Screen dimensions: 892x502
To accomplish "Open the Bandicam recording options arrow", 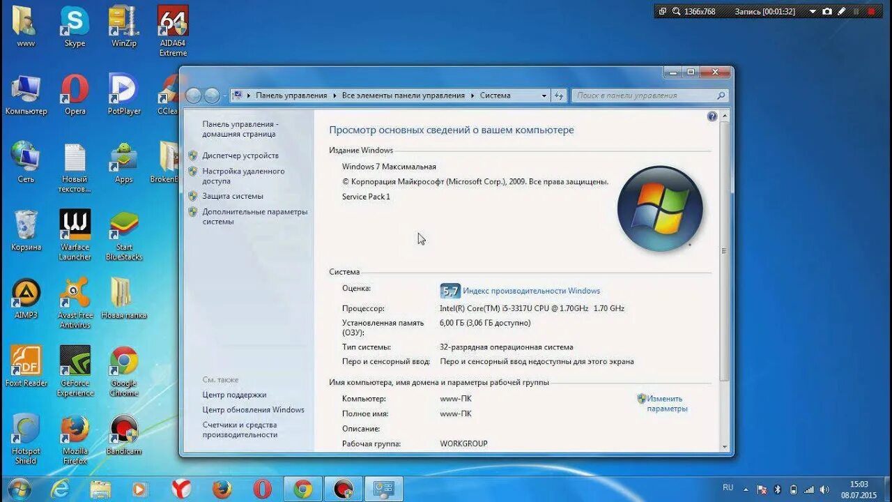I will tap(813, 11).
